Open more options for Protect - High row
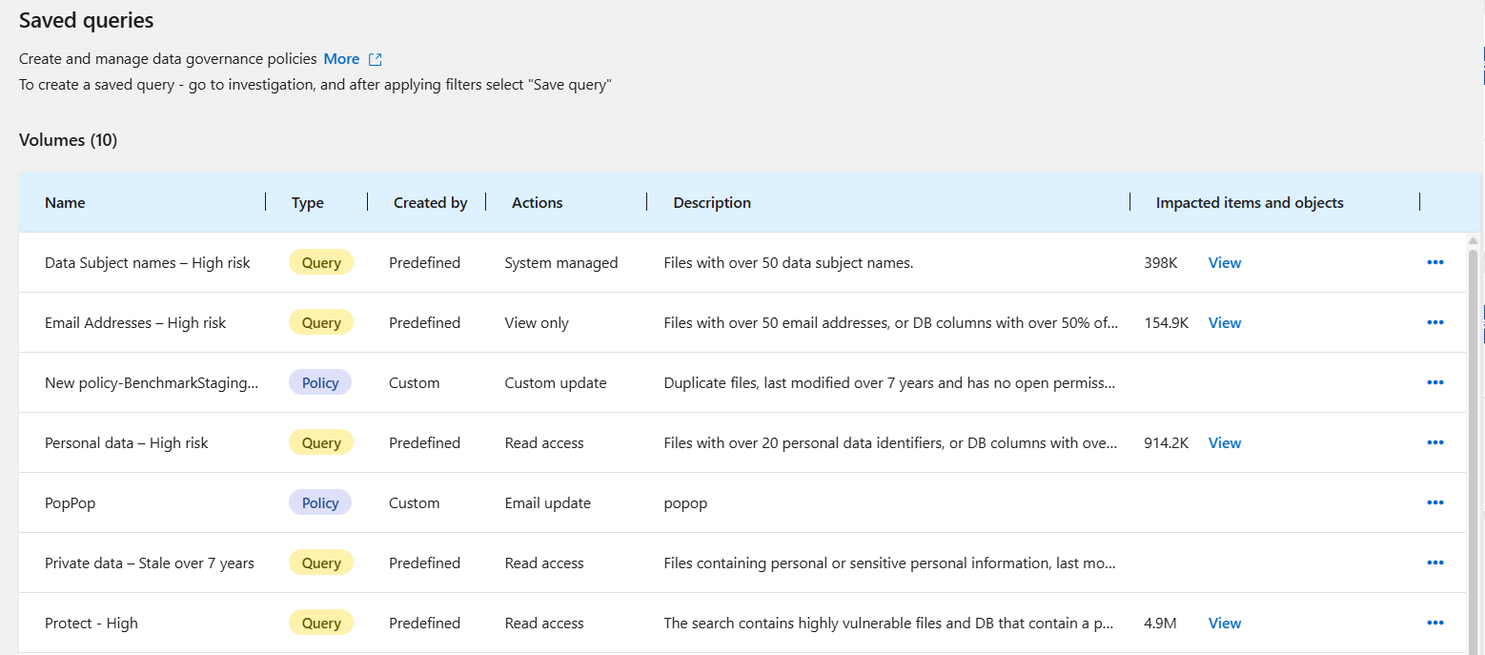1485x655 pixels. click(x=1435, y=623)
